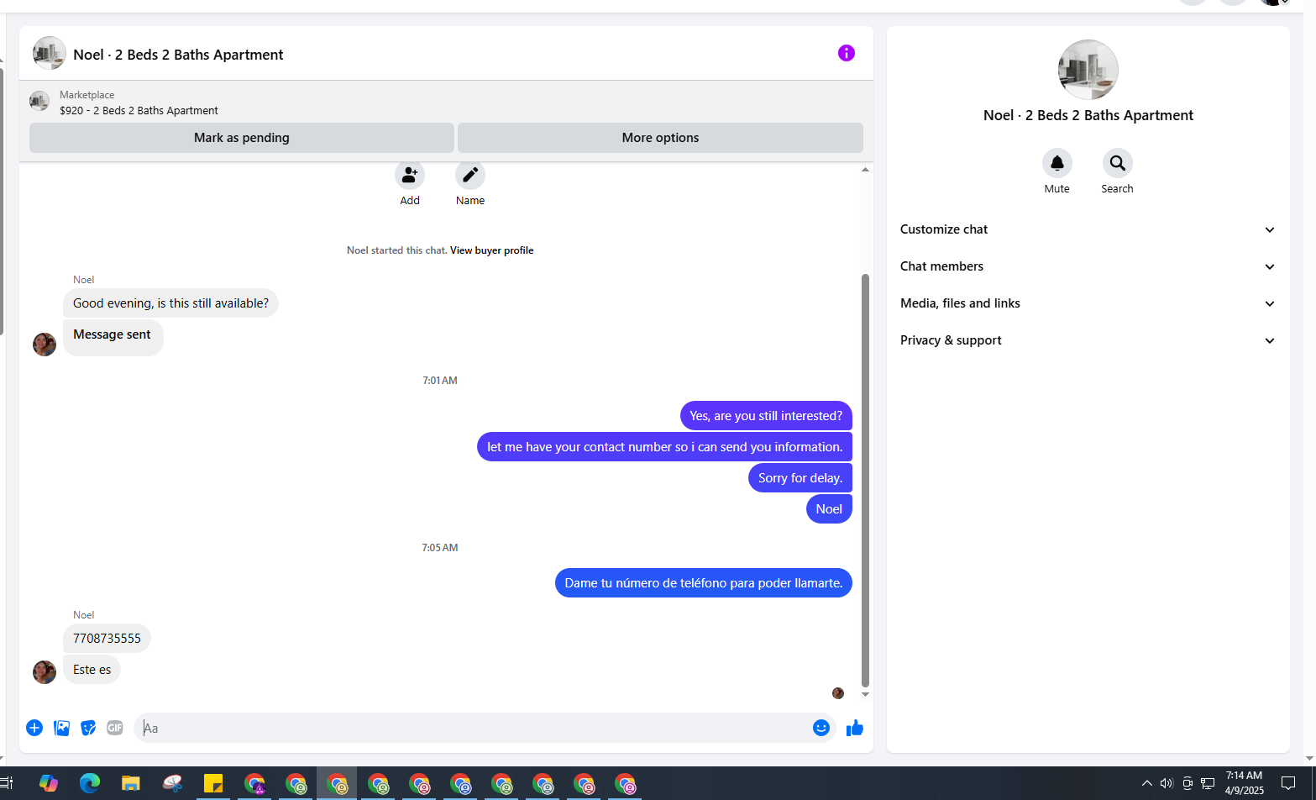The height and width of the screenshot is (800, 1316).
Task: Open Sticky Notes from the taskbar
Action: pos(213,783)
